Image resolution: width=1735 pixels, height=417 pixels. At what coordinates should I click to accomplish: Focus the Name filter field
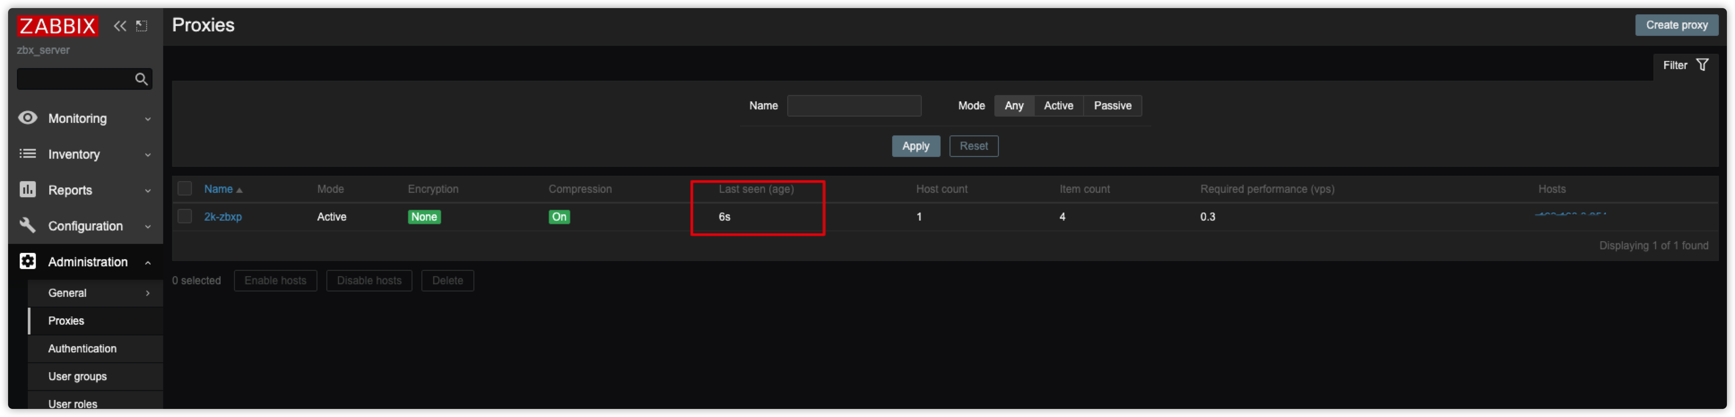(854, 106)
